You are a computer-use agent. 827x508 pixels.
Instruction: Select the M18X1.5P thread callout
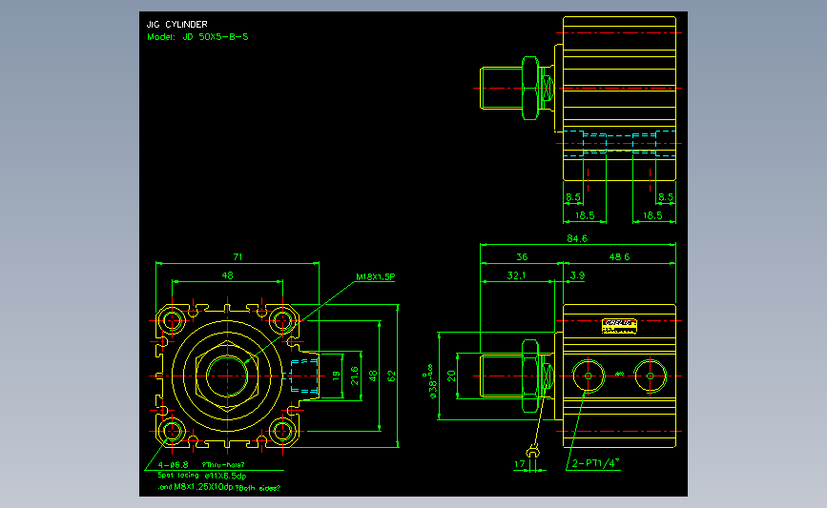coord(376,276)
